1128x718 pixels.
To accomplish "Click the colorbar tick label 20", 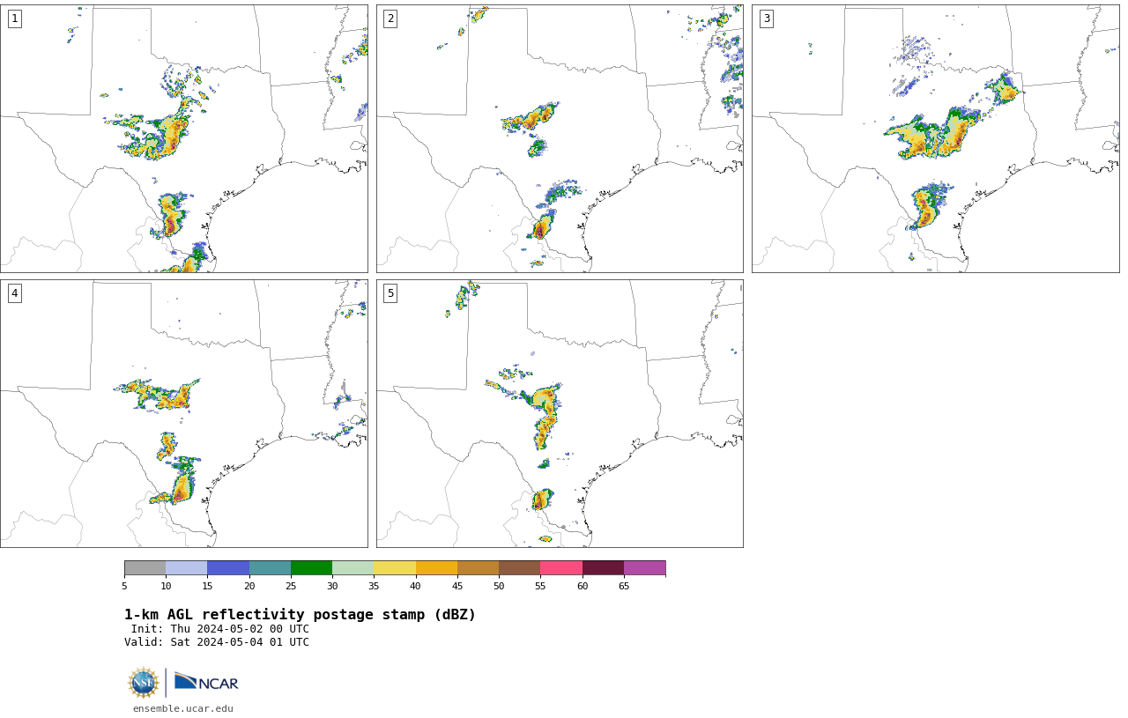I will pos(249,586).
